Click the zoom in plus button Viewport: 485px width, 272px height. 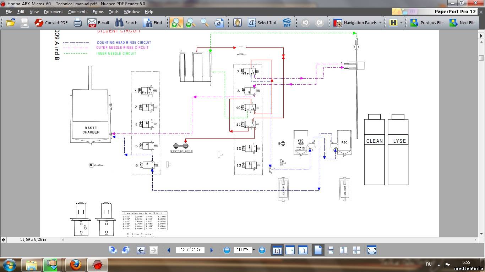(262, 250)
